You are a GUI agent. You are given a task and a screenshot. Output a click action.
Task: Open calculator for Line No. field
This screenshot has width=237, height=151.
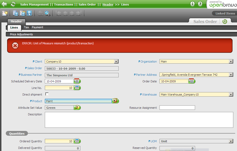[77, 88]
